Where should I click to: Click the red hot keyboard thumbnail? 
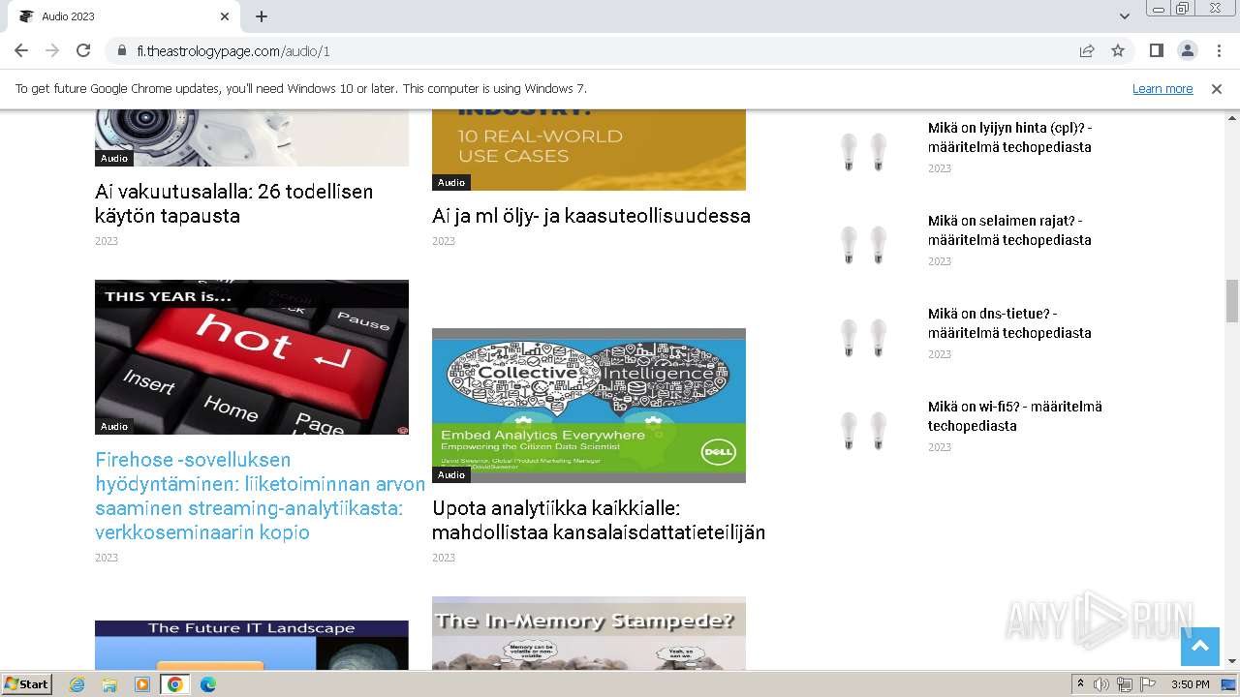click(x=252, y=357)
